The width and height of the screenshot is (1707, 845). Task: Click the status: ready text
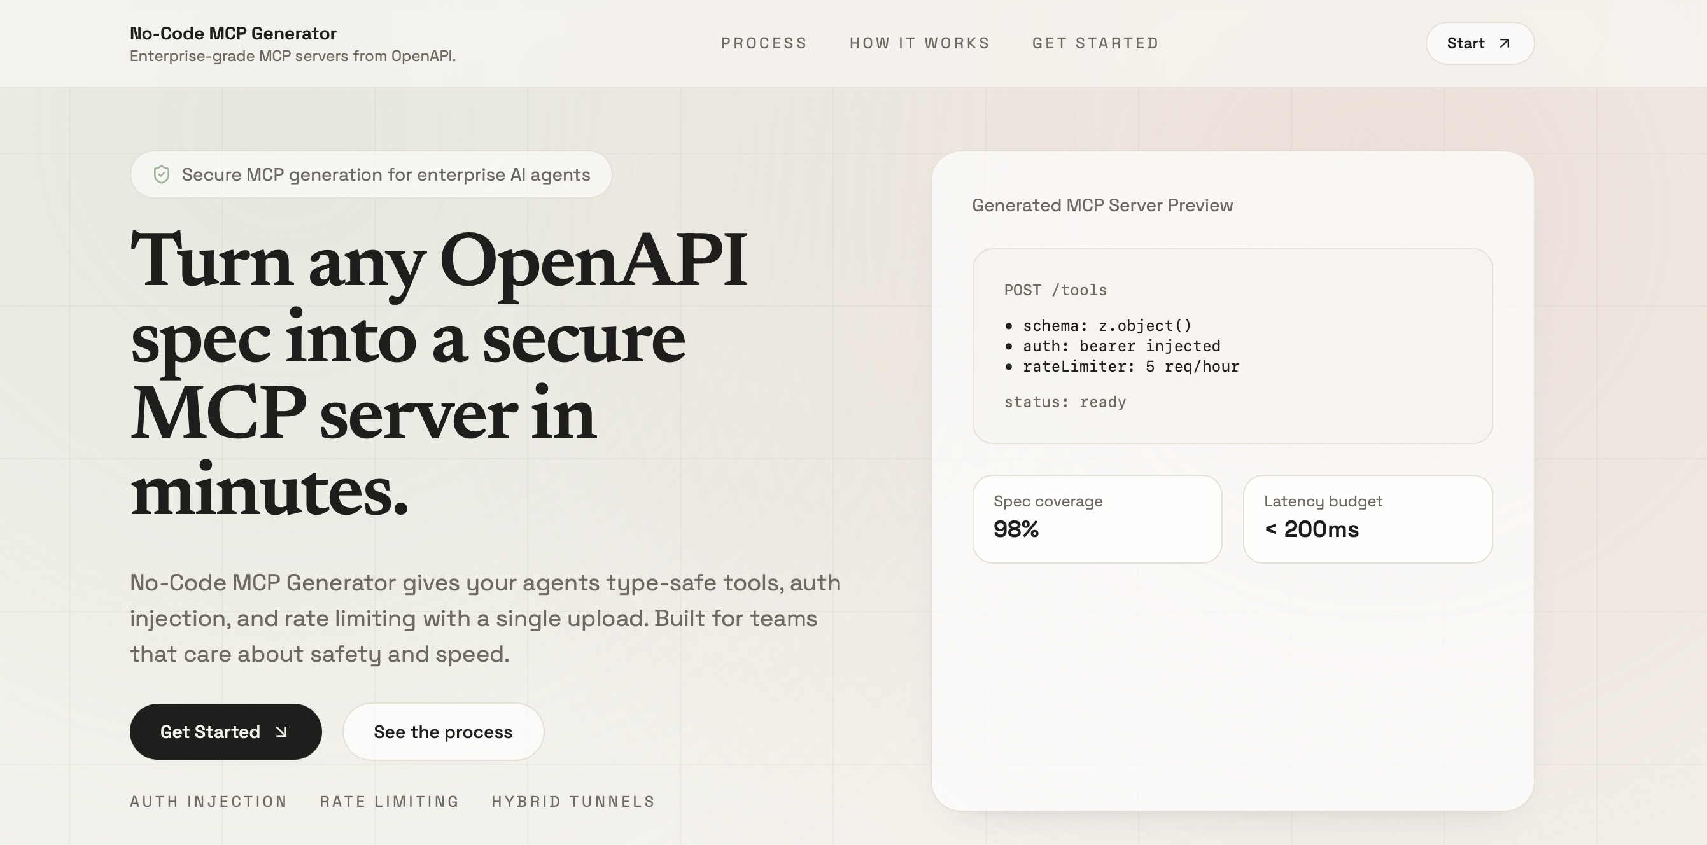[x=1065, y=402]
